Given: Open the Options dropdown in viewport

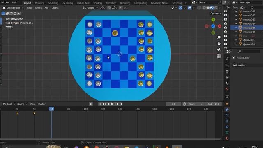Looking at the screenshot, I should coord(216,14).
